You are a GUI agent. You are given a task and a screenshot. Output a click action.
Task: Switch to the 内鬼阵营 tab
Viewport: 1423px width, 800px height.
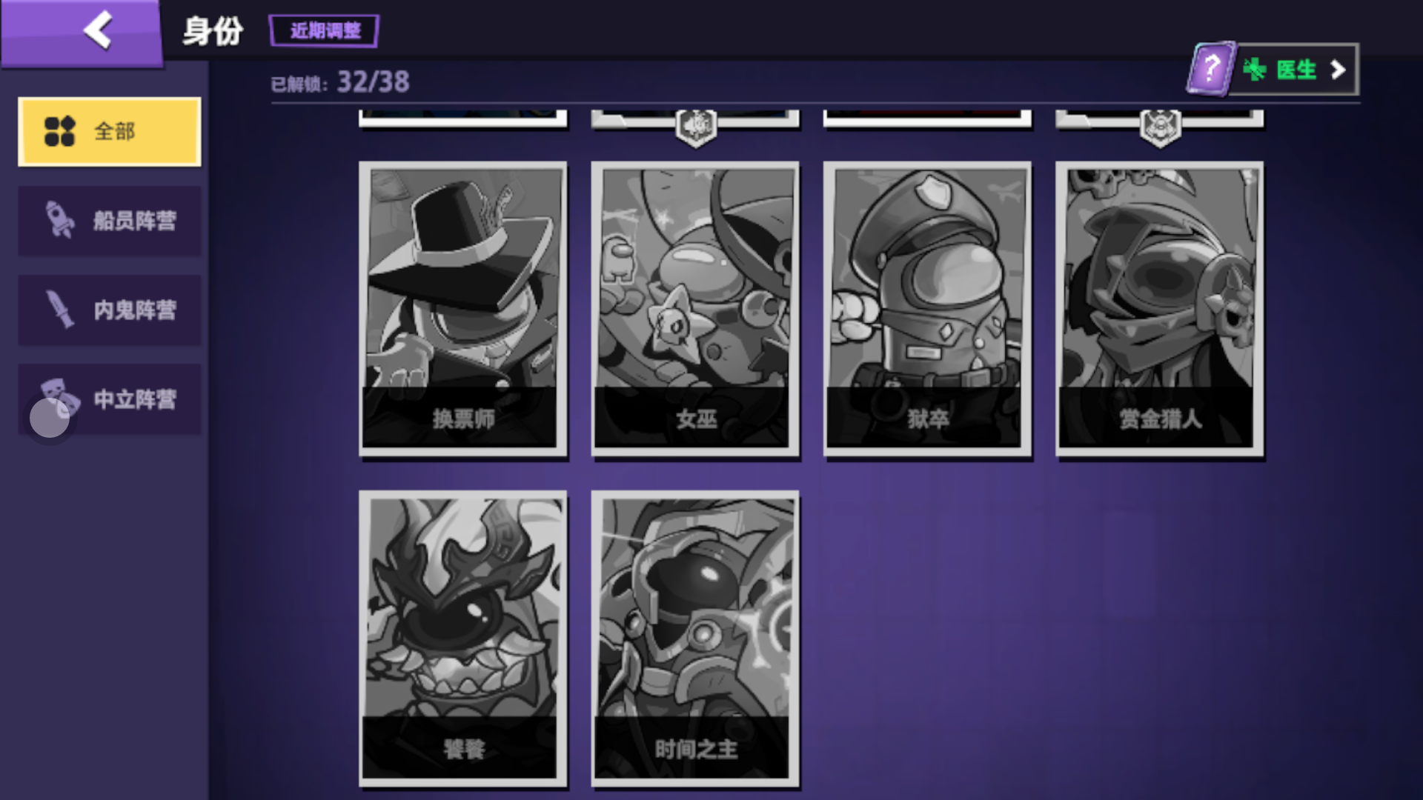click(x=110, y=310)
